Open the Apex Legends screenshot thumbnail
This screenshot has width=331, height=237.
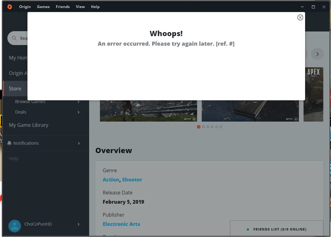(313, 94)
